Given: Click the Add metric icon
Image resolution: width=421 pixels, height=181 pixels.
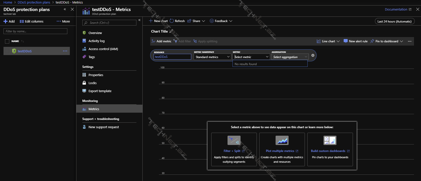Looking at the screenshot, I should [153, 41].
